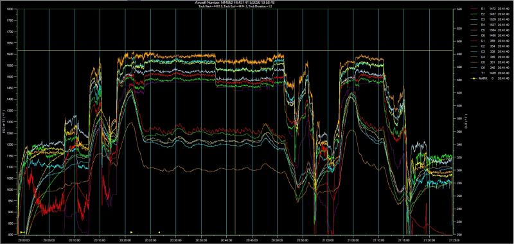
Task: Click the 480 value on the CHT axis
Action: 459,54
